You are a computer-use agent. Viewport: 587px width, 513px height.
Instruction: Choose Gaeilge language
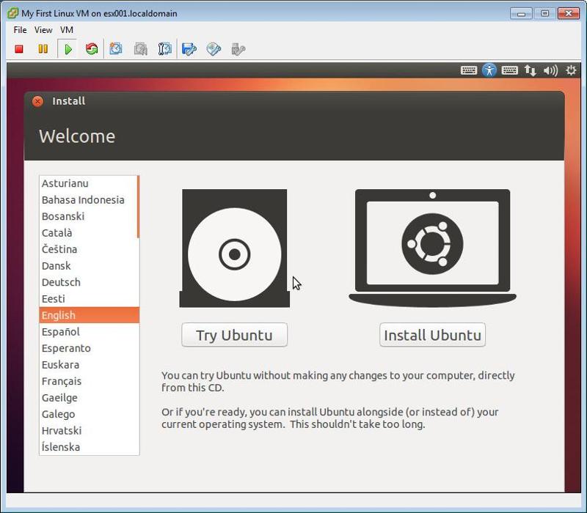(89, 397)
